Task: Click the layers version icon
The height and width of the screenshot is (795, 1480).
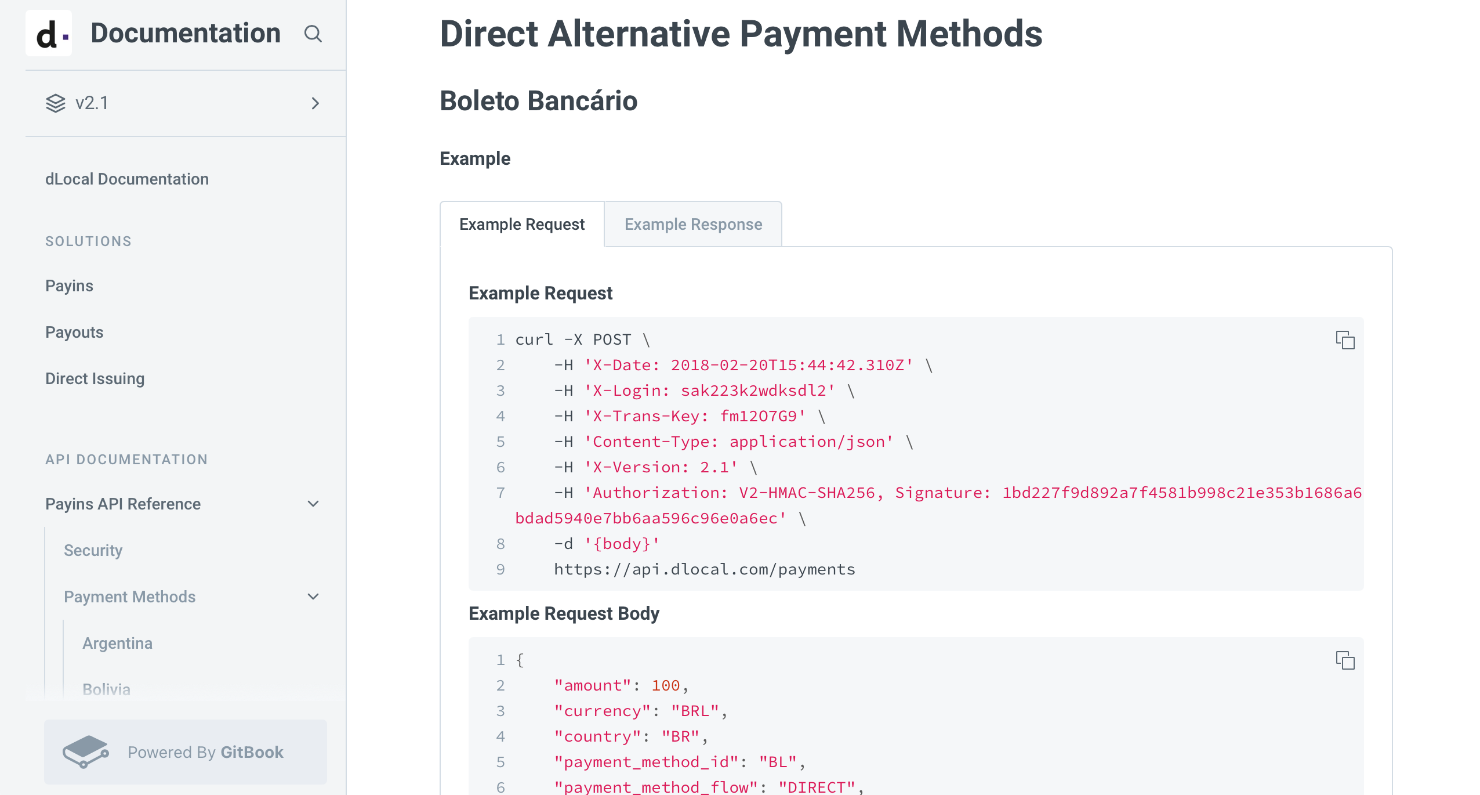Action: coord(56,103)
